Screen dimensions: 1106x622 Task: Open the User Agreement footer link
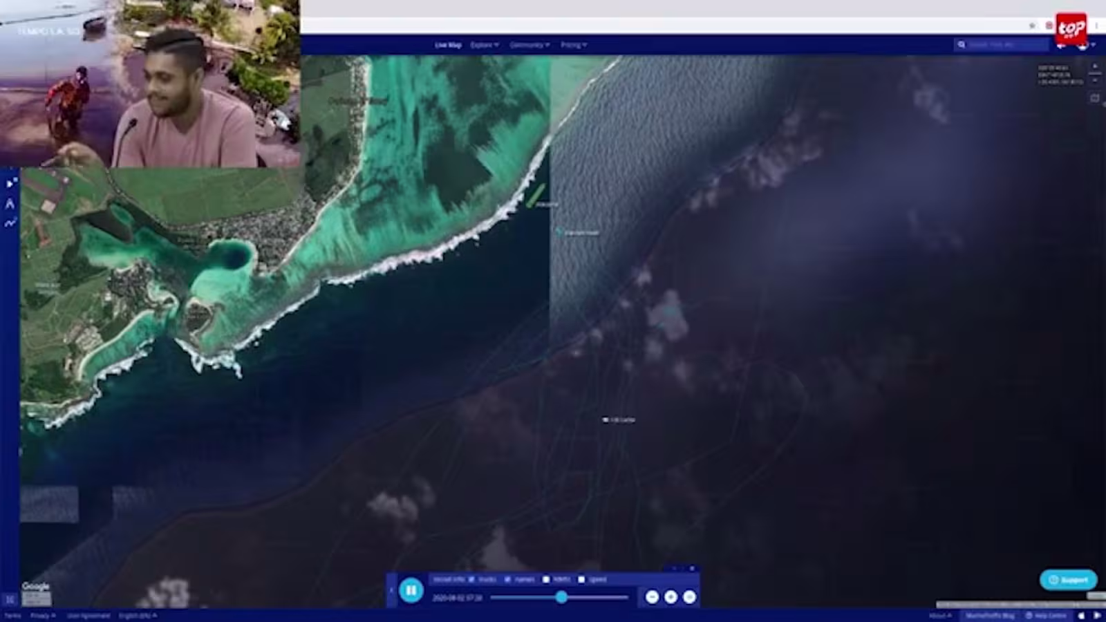pos(88,615)
